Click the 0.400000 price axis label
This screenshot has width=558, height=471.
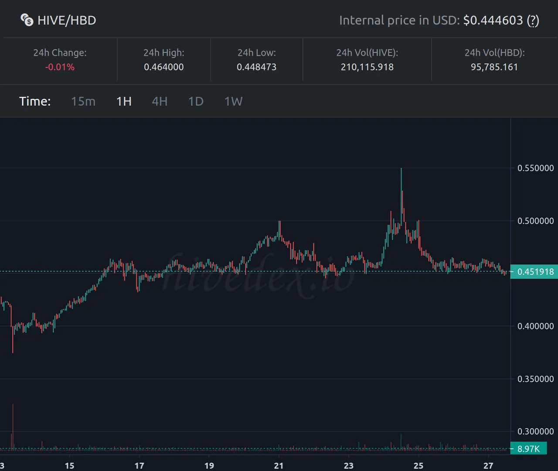coord(535,326)
